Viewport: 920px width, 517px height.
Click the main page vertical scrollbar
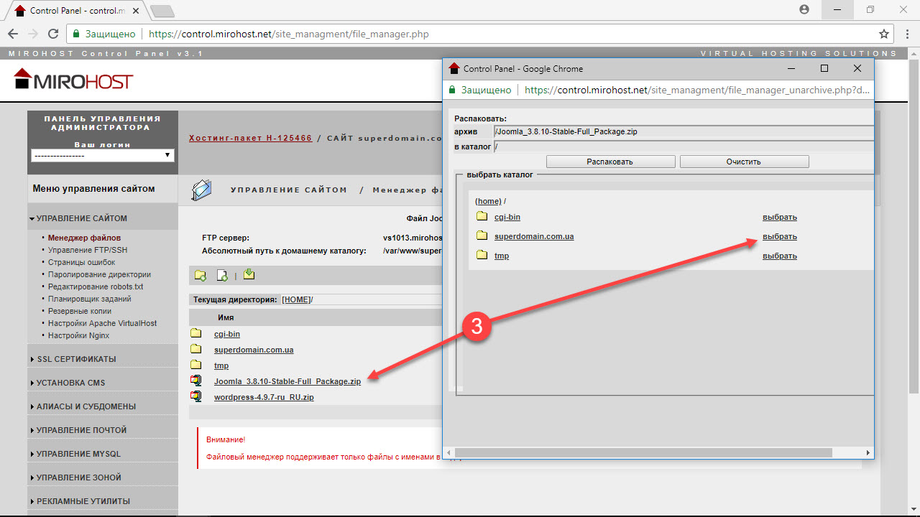click(914, 228)
